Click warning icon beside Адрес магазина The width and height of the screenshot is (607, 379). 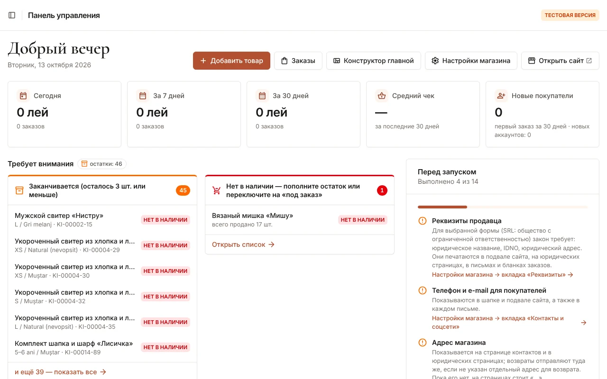point(423,343)
